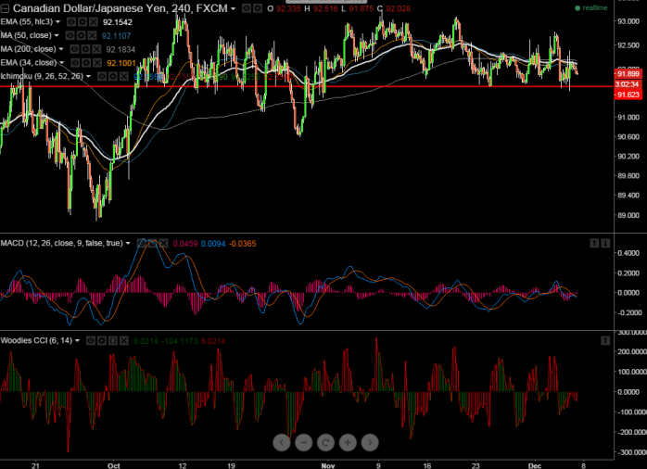The image size is (647, 469).
Task: Click the EMA 34 value 92.1001
Action: [121, 63]
